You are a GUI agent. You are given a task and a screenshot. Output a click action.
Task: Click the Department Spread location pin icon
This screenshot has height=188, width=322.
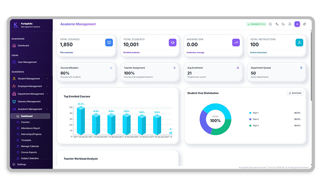point(301,68)
